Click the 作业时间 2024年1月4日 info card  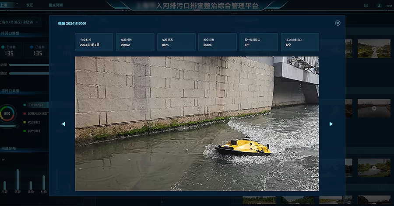94,42
